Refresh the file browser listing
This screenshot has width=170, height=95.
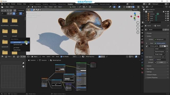11,11
